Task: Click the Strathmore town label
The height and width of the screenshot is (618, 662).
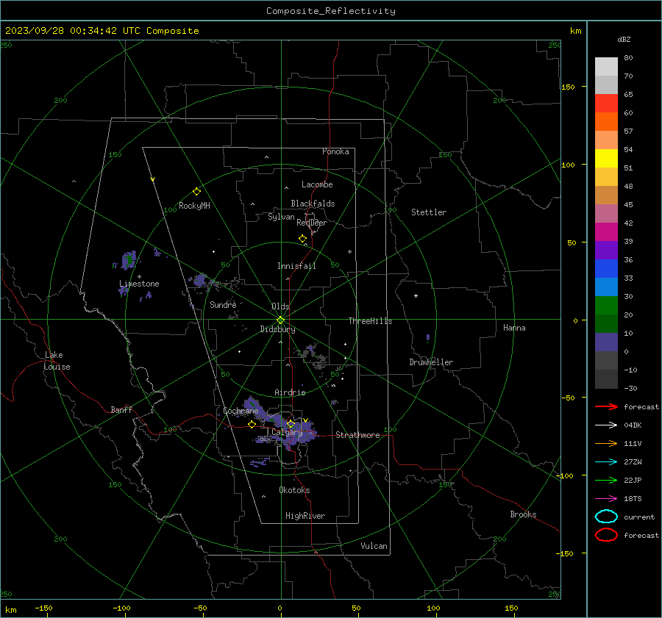Action: pos(357,435)
